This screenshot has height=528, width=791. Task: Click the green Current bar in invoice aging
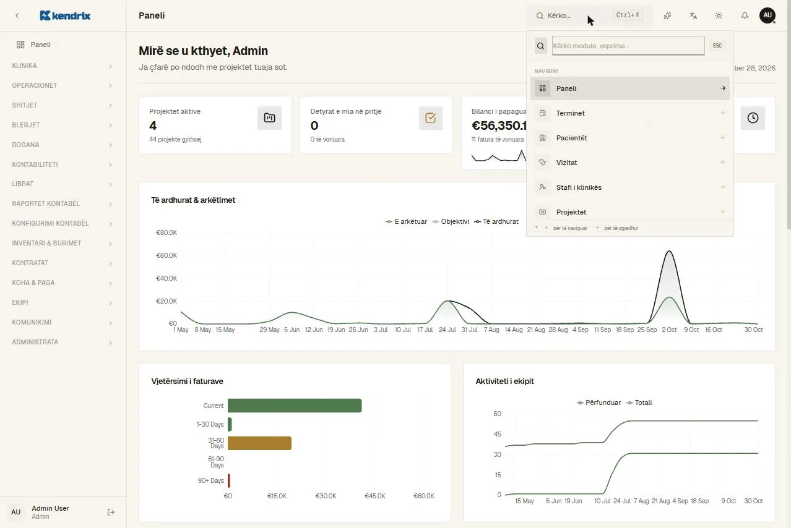295,406
